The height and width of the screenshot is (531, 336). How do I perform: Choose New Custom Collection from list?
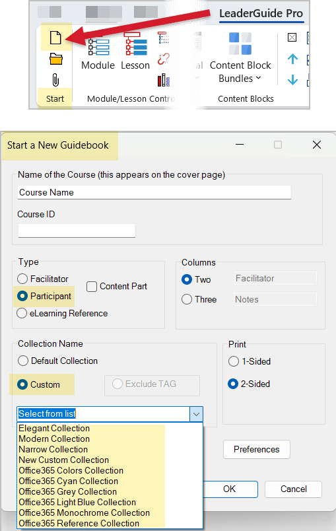click(63, 460)
